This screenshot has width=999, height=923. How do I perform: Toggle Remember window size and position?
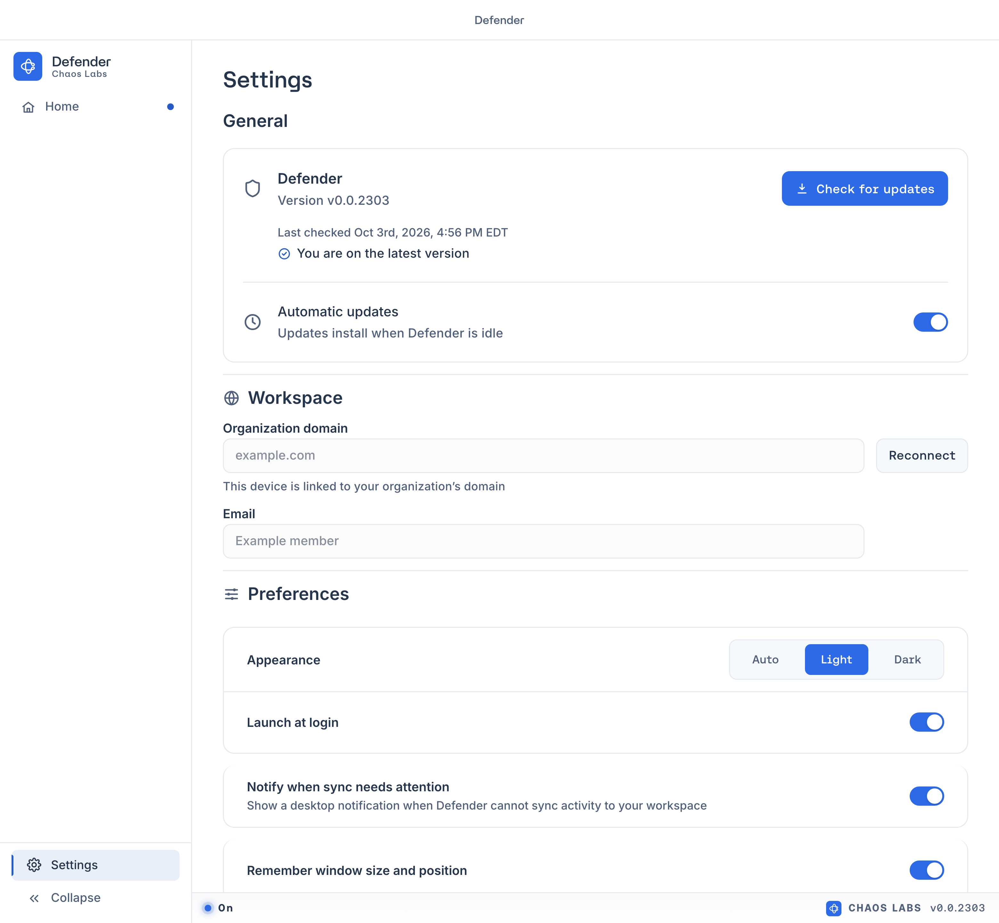point(927,870)
